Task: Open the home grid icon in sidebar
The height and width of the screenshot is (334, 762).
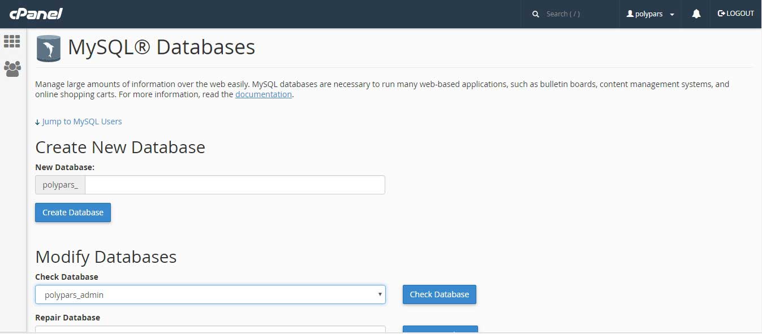Action: [x=12, y=41]
